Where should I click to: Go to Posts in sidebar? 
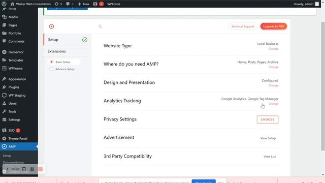point(12,9)
